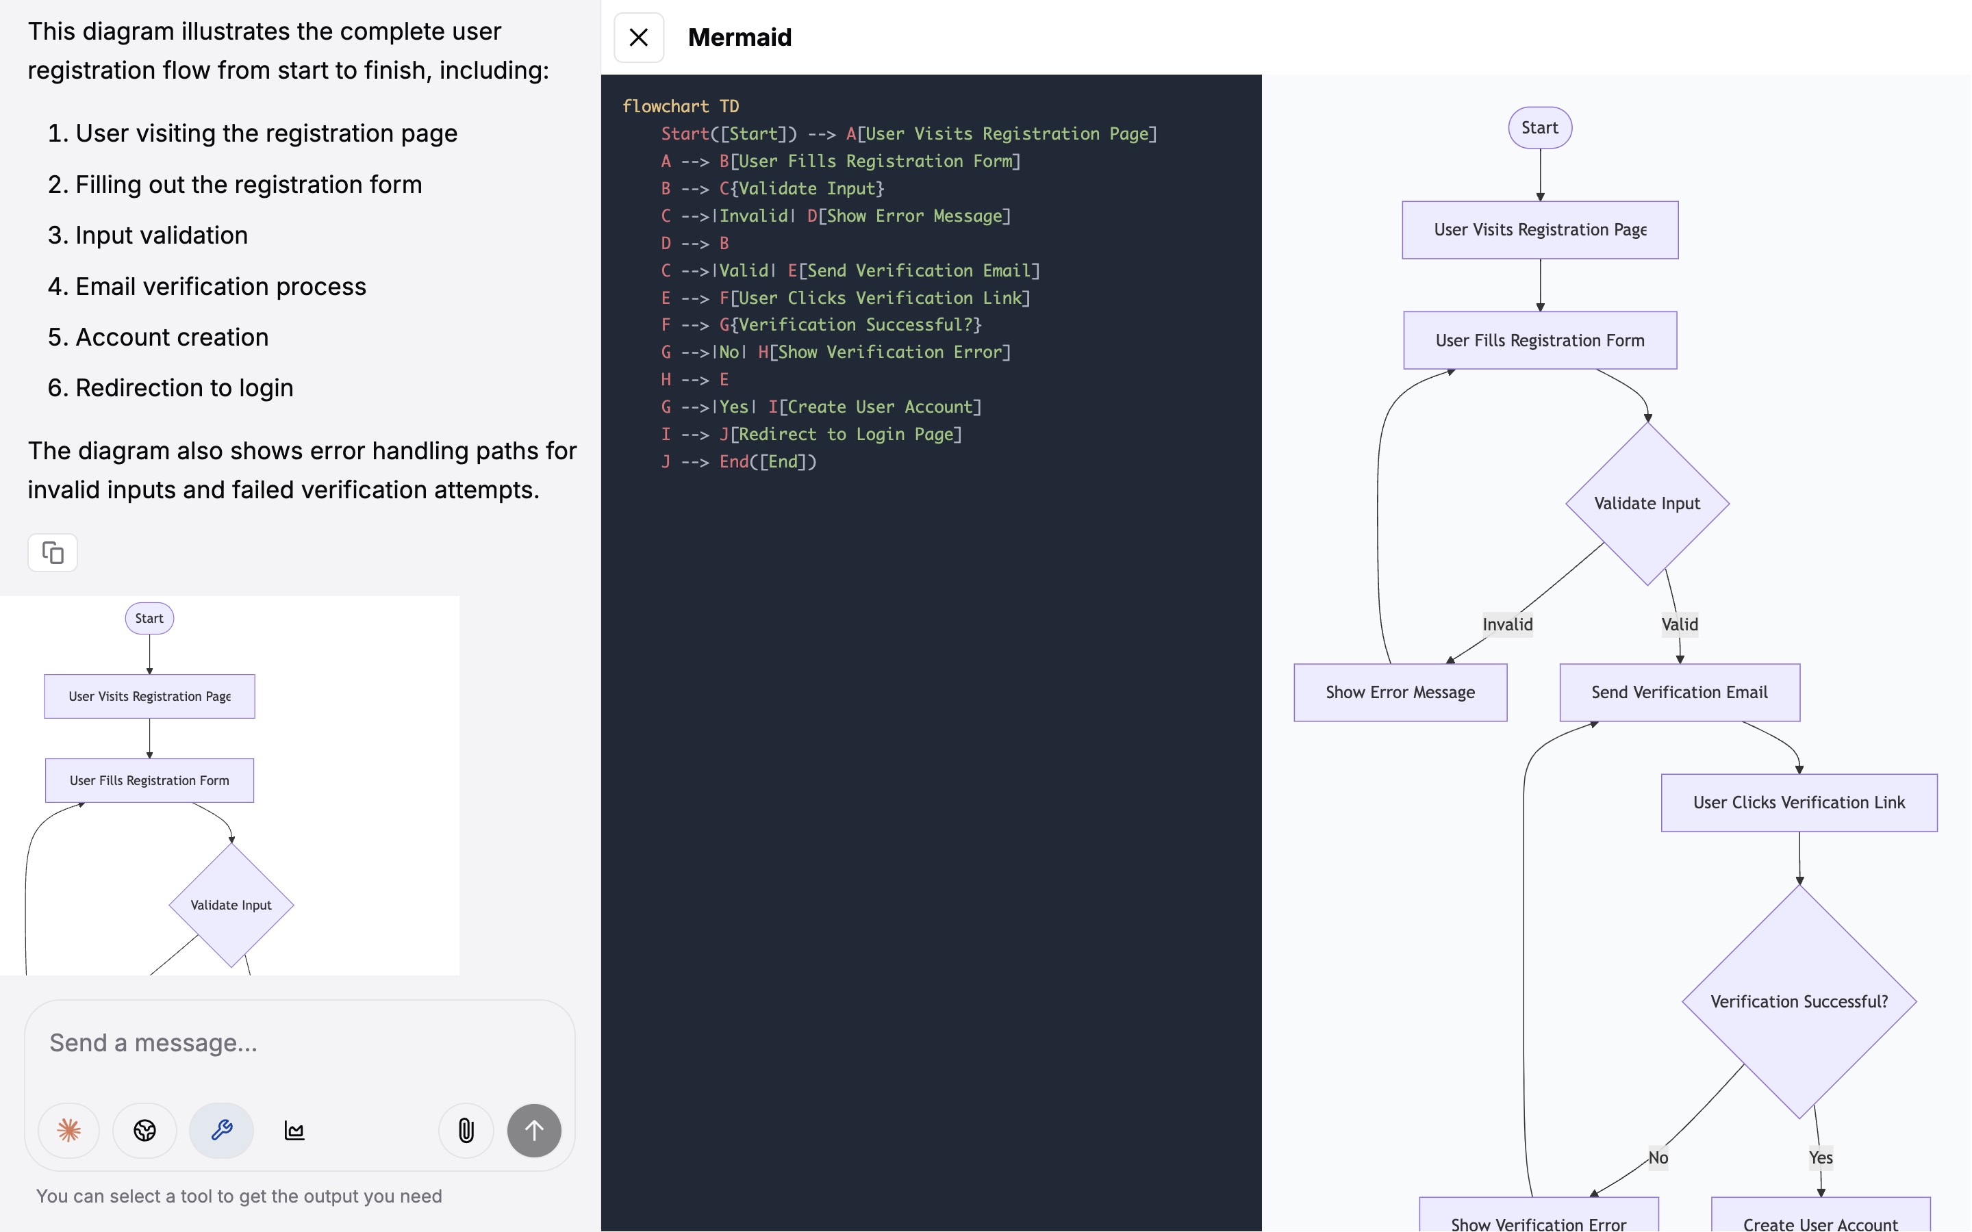Click the Validate Input diamond in large diagram

click(x=1647, y=504)
